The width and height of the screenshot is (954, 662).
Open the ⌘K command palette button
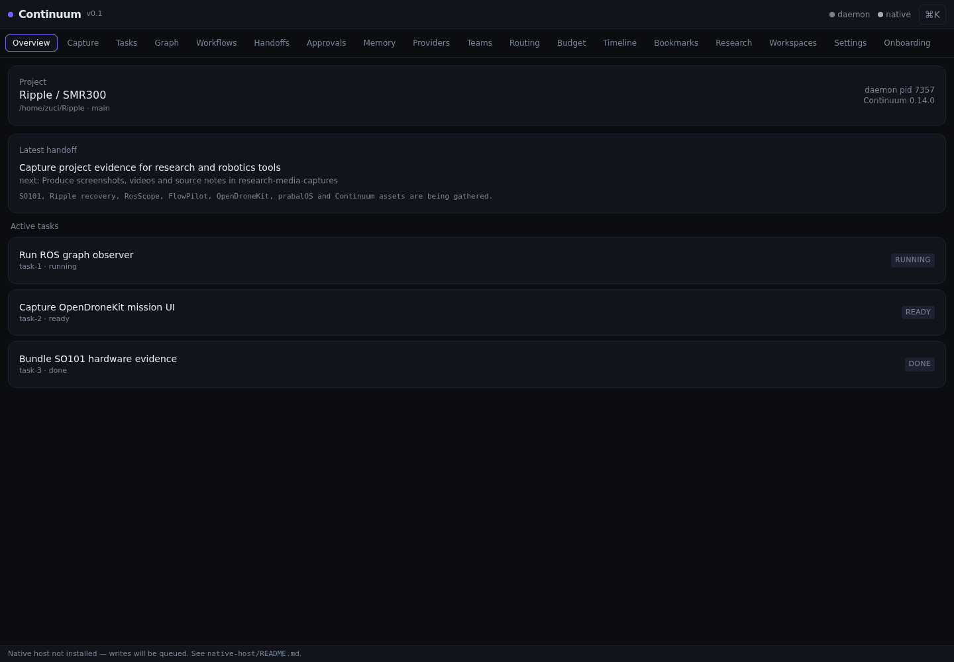pos(932,15)
